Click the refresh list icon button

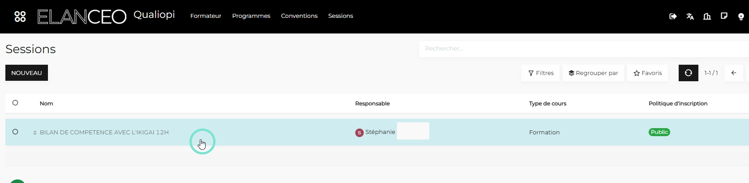tap(689, 73)
